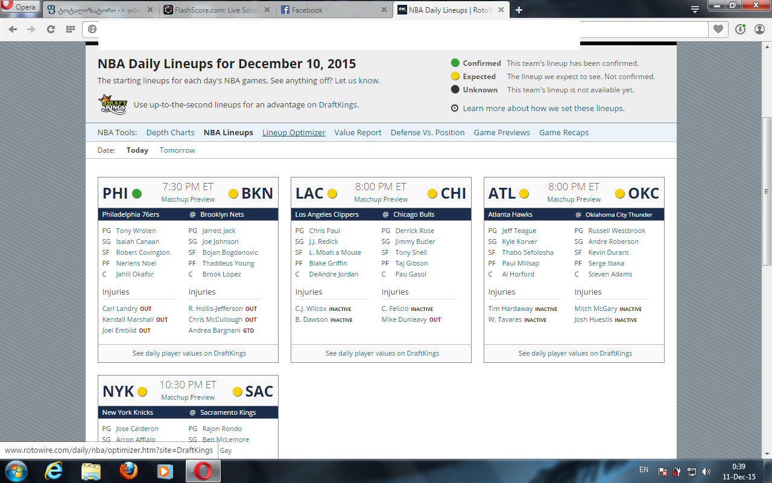Viewport: 772px width, 483px height.
Task: Click the browser address bar
Action: click(395, 29)
